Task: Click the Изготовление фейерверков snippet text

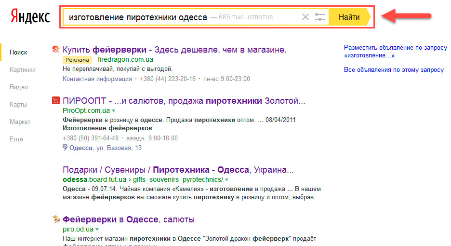Action: [108, 128]
